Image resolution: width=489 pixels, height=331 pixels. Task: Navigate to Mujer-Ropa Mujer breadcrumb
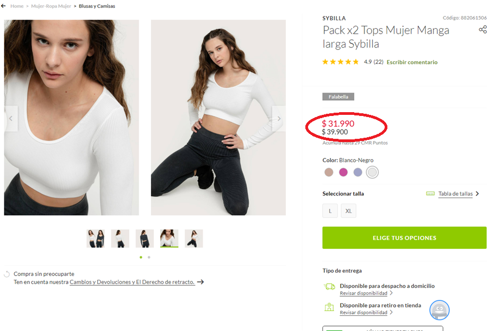click(51, 6)
